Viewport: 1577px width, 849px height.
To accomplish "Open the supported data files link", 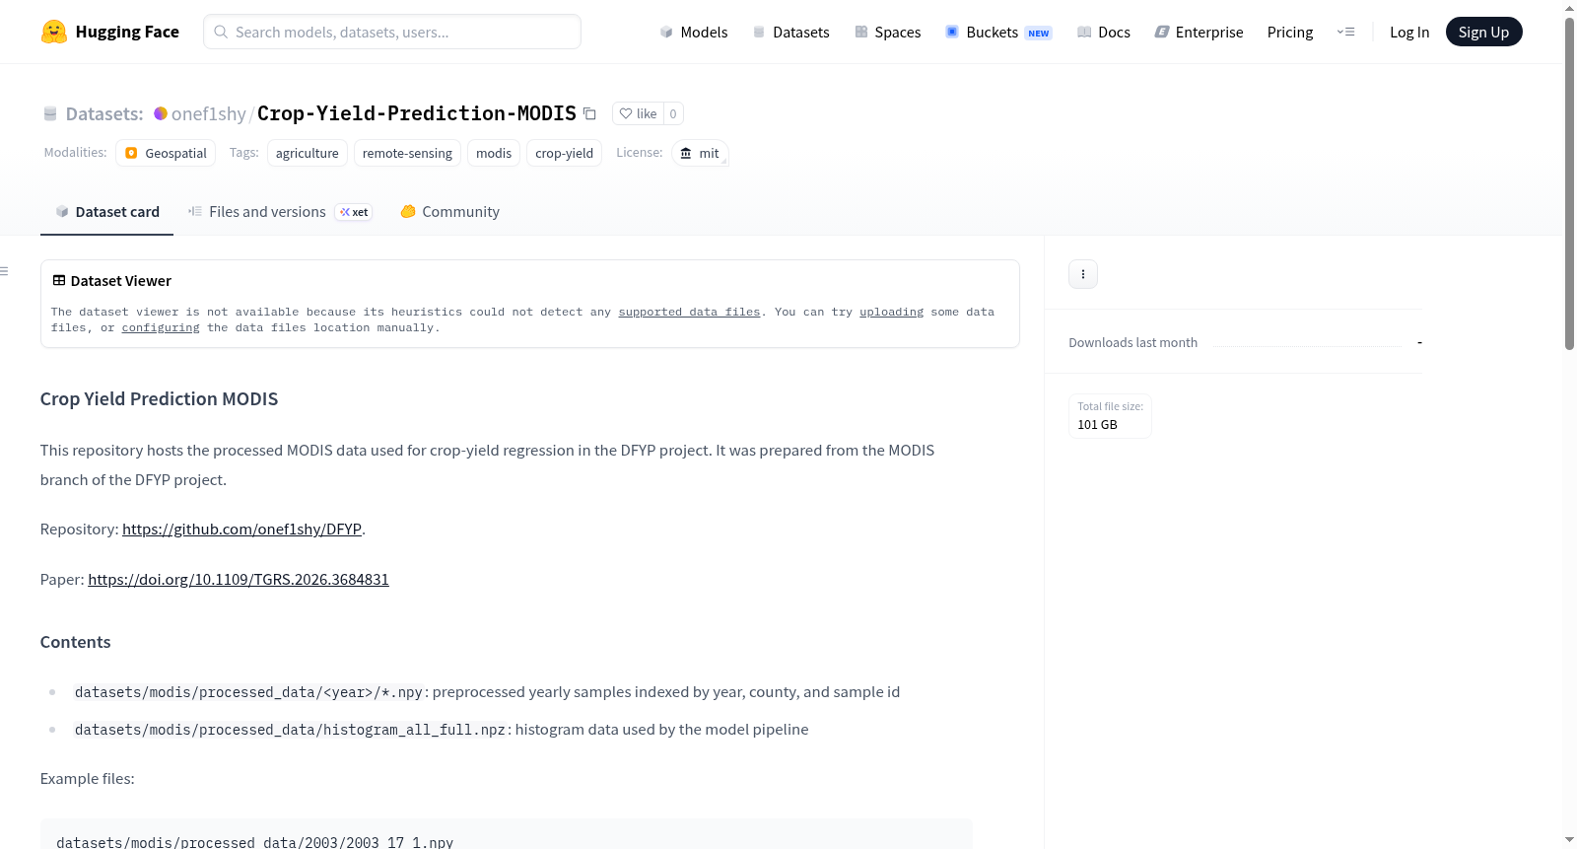I will (x=689, y=312).
